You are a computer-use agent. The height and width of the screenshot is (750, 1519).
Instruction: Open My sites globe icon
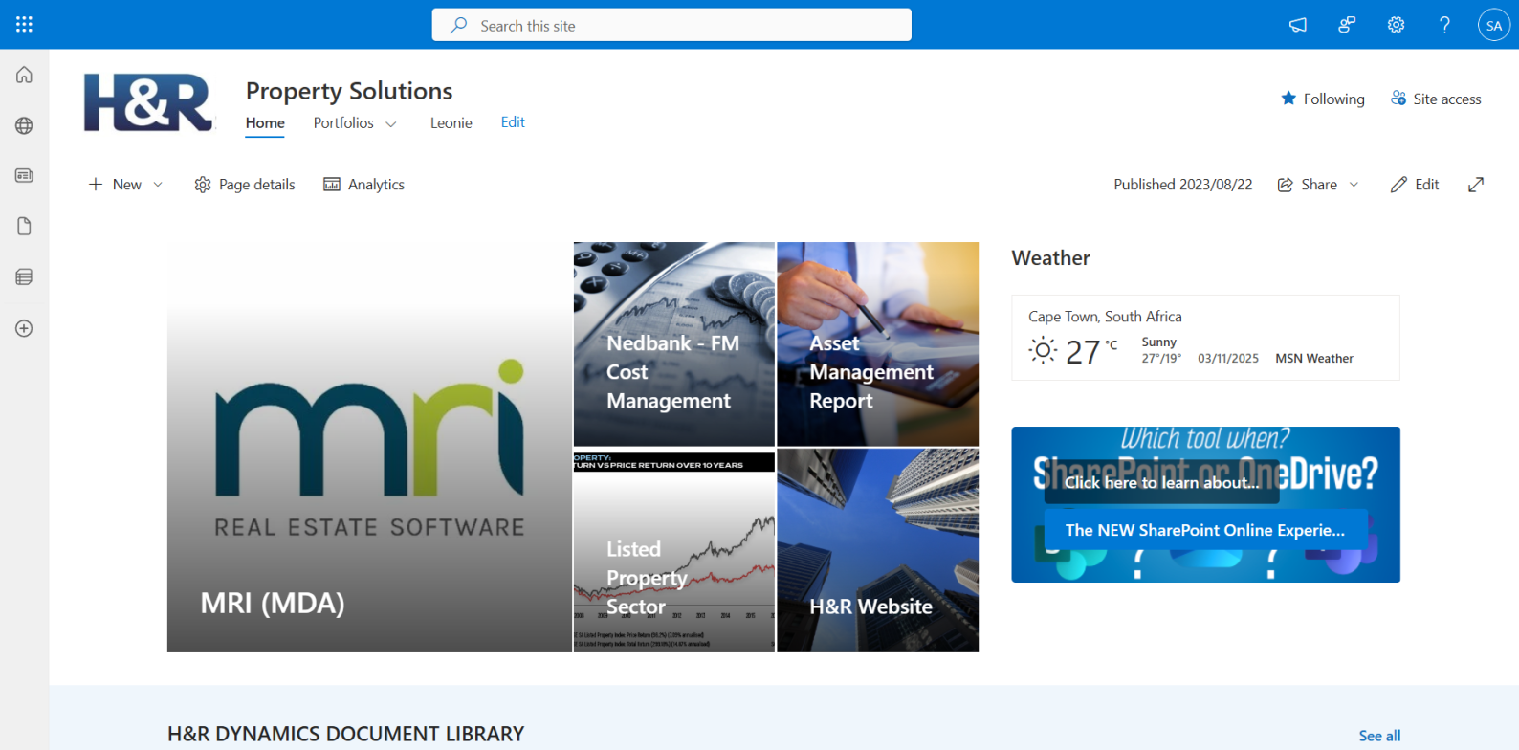tap(24, 125)
